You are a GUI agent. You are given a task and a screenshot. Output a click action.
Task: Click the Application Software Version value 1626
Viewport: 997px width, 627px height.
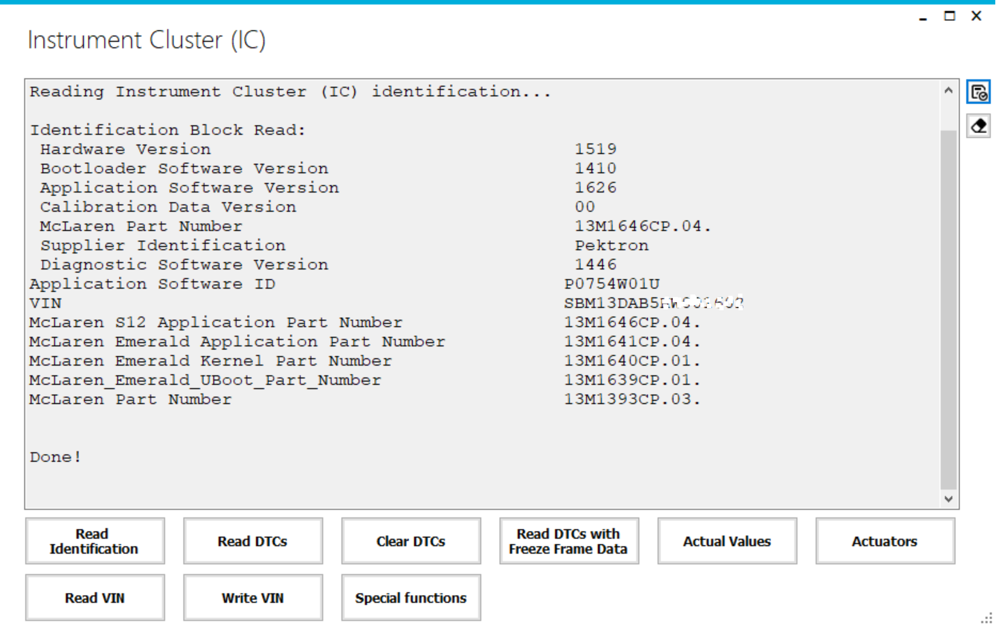tap(595, 188)
